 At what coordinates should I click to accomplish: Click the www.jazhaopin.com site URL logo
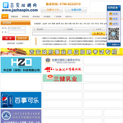click(20, 10)
